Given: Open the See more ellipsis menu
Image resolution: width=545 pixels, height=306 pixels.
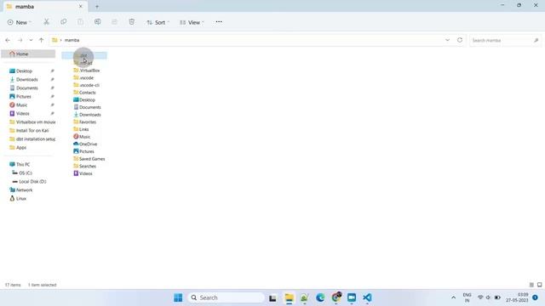Looking at the screenshot, I should pos(219,22).
